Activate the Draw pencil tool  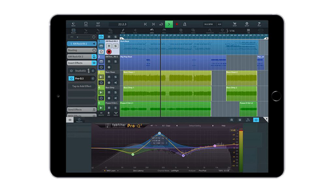pyautogui.click(x=123, y=31)
